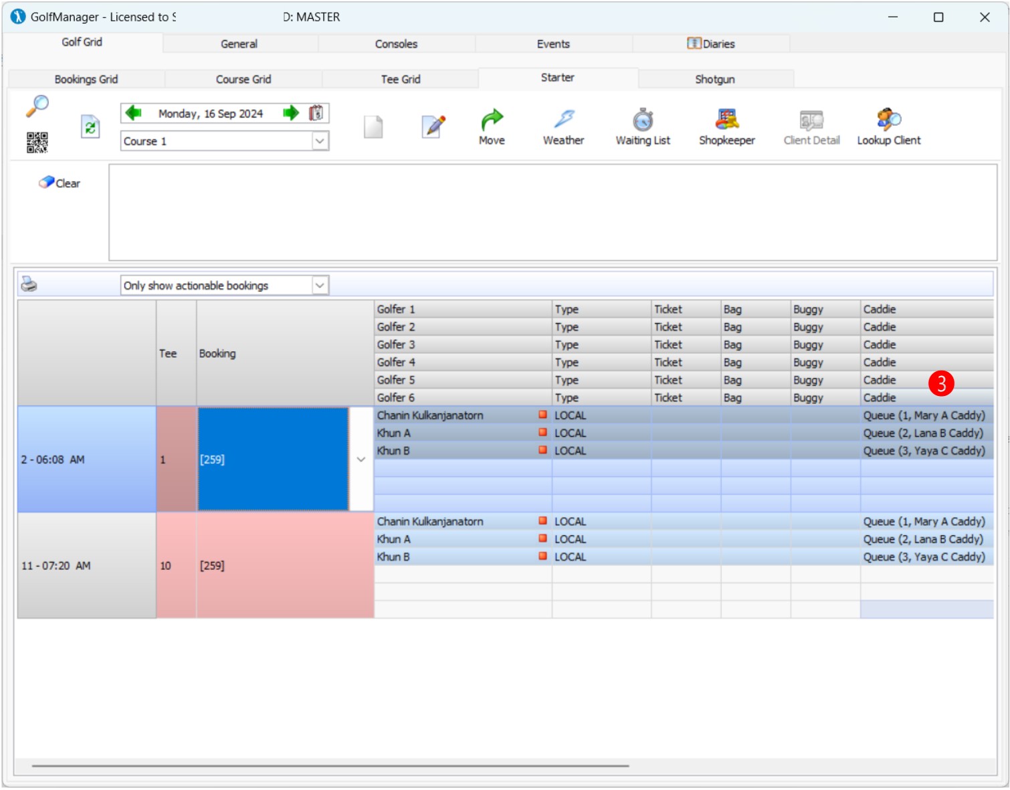Open the 'Only show actionable bookings' filter dropdown
This screenshot has width=1010, height=790.
point(320,286)
